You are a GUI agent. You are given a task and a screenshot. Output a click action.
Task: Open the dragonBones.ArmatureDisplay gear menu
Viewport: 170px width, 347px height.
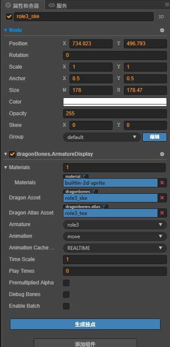(162, 154)
